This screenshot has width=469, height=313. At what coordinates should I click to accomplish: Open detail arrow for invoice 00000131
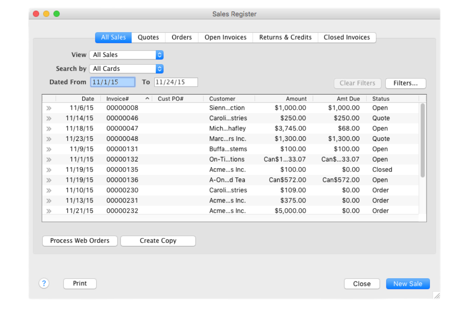point(49,149)
